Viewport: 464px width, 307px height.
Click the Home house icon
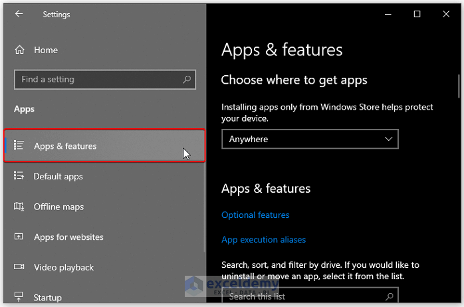point(19,50)
